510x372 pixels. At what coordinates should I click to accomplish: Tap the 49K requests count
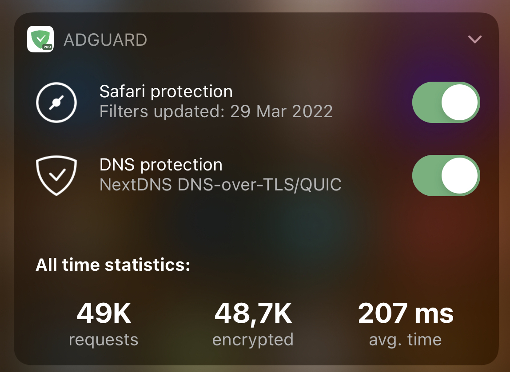[104, 313]
